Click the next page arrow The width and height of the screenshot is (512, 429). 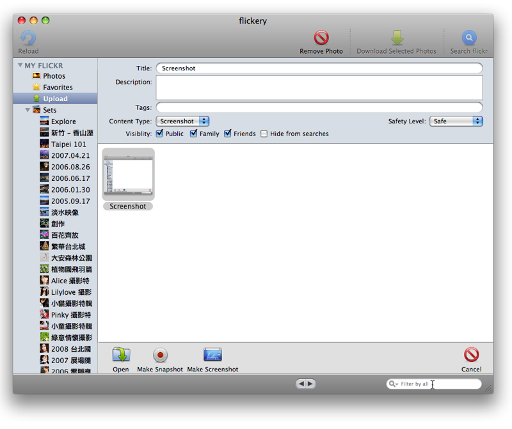point(310,384)
